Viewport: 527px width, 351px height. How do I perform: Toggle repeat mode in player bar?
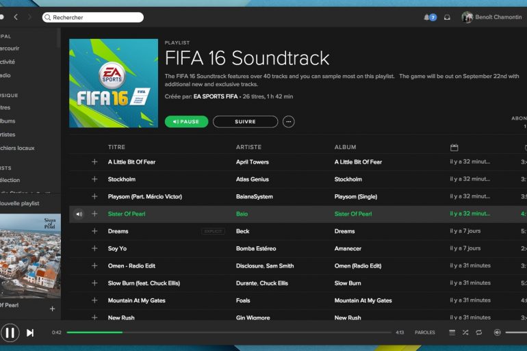[x=479, y=333]
